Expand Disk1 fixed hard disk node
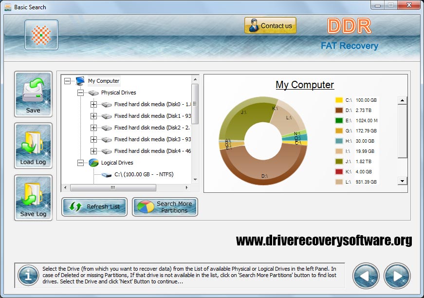This screenshot has width=424, height=298. (x=93, y=116)
